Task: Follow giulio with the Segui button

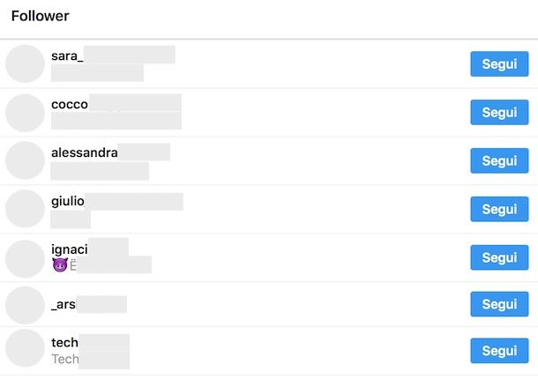Action: tap(499, 209)
